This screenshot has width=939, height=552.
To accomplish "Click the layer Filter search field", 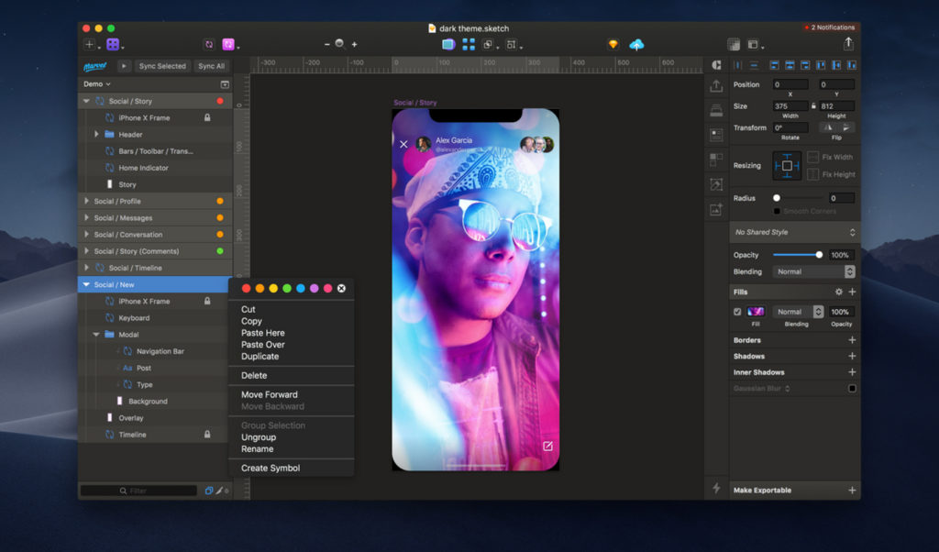I will 139,491.
